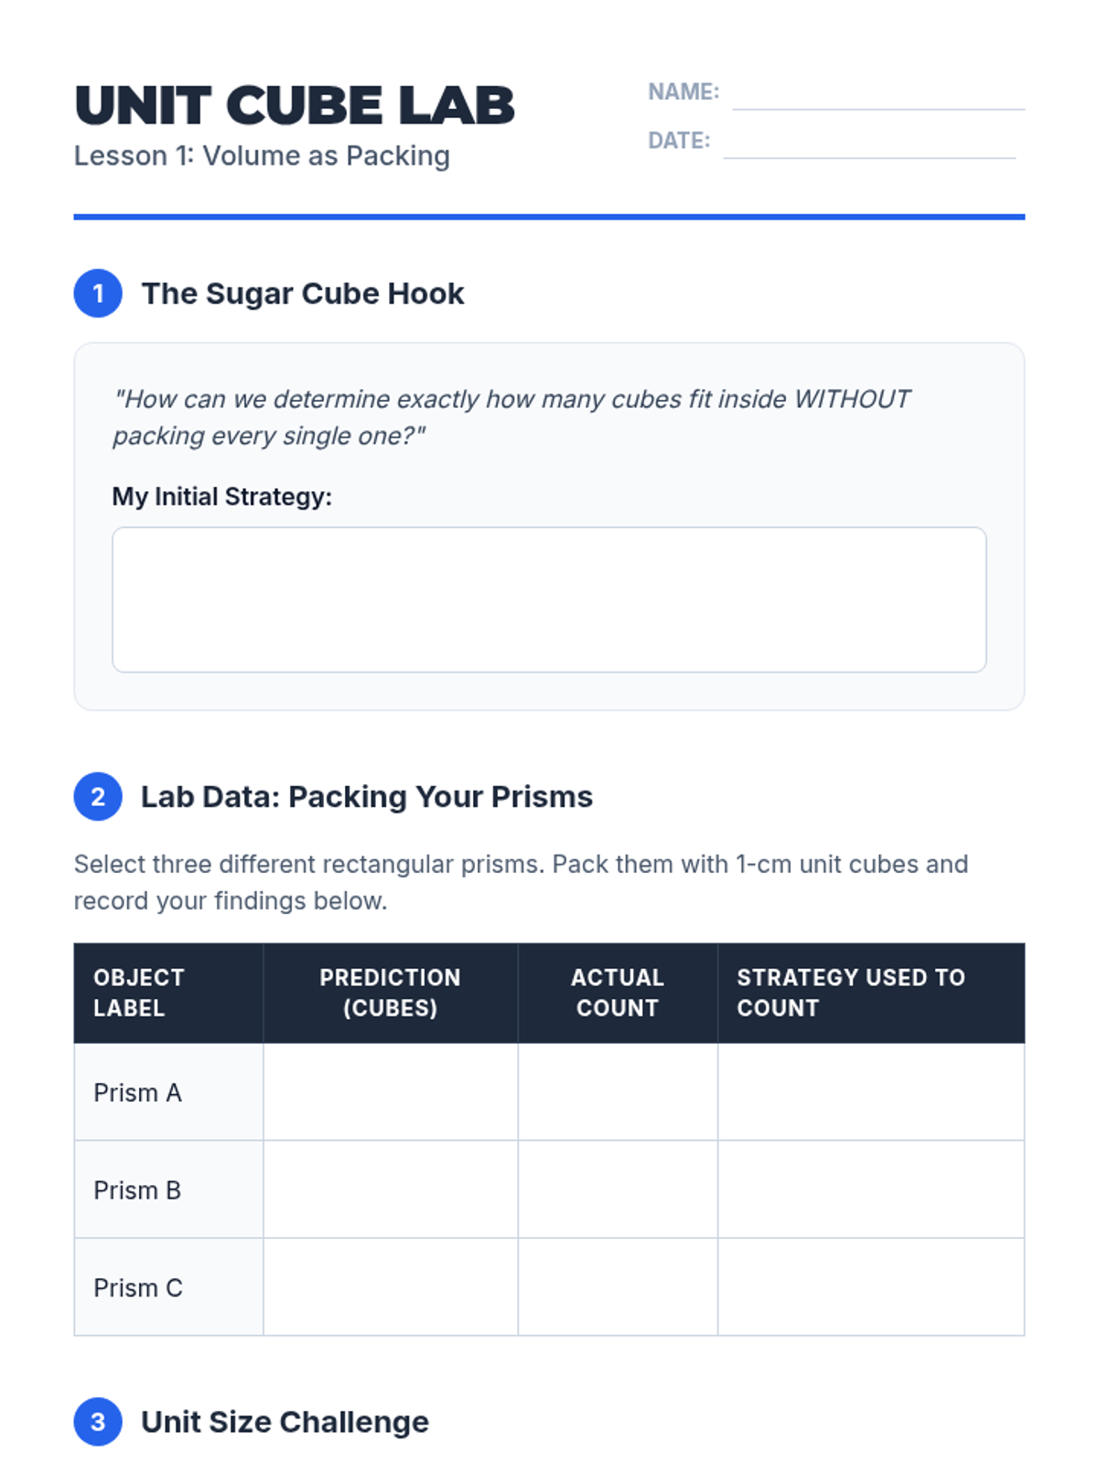Click the Sugar Cube Hook heading
Viewport: 1098px width, 1464px height.
pyautogui.click(x=303, y=294)
